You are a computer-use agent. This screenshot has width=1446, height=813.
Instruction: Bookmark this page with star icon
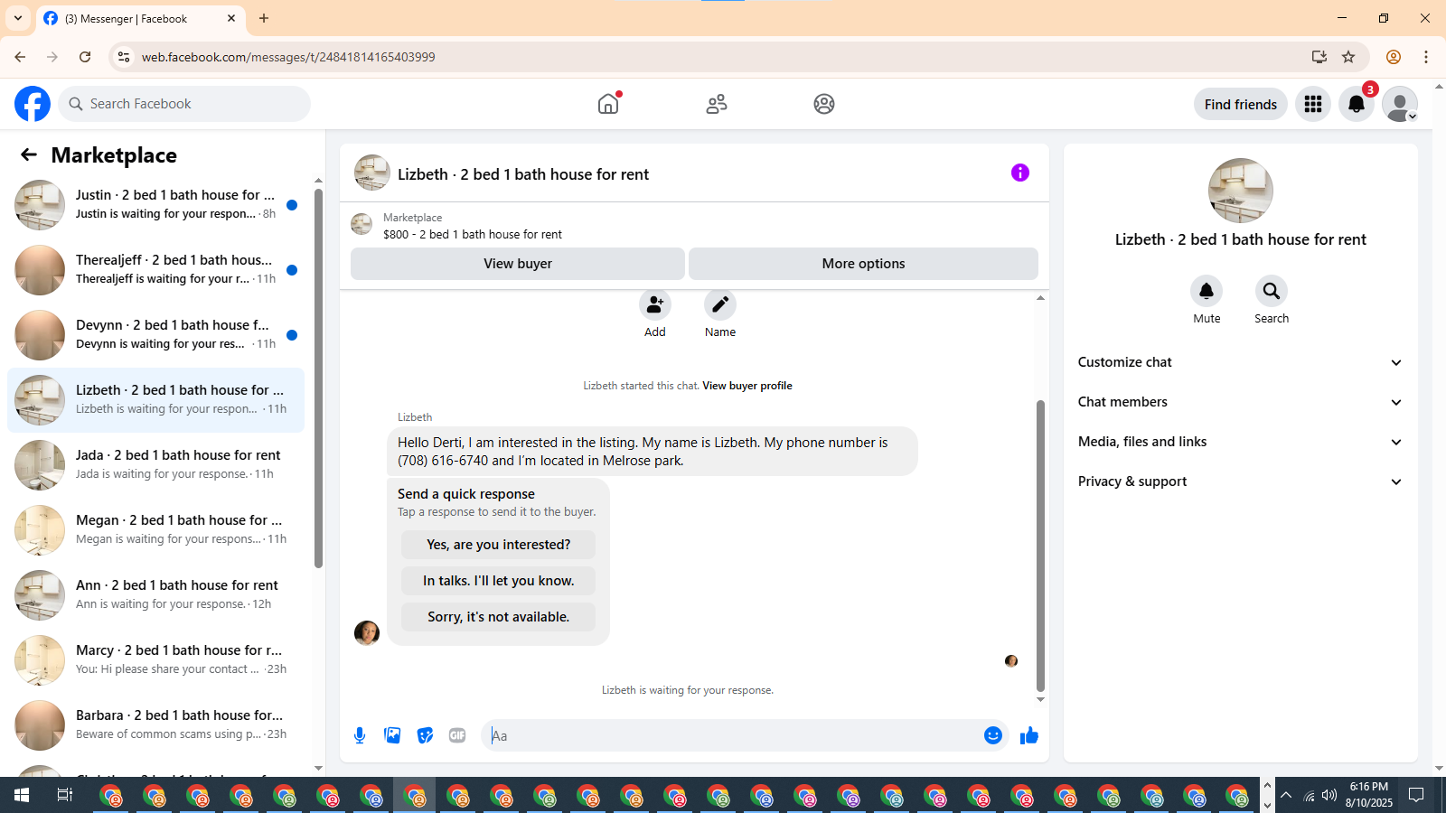(x=1348, y=57)
